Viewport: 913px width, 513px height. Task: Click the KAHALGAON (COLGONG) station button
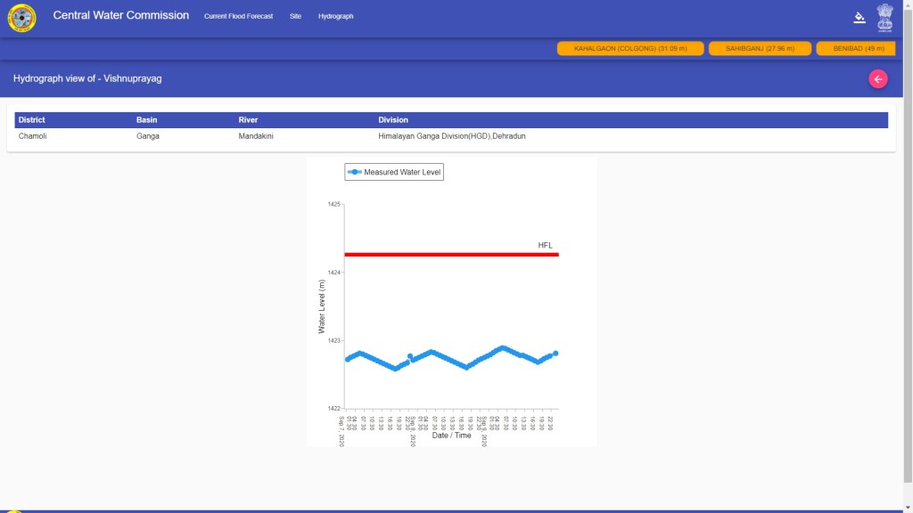(629, 48)
